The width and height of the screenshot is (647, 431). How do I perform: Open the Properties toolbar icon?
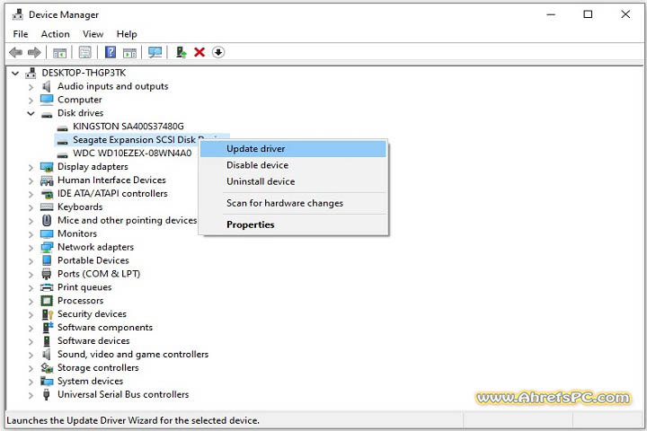pos(85,52)
